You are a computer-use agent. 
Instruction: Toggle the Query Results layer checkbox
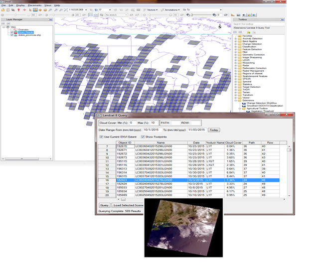pos(12,32)
